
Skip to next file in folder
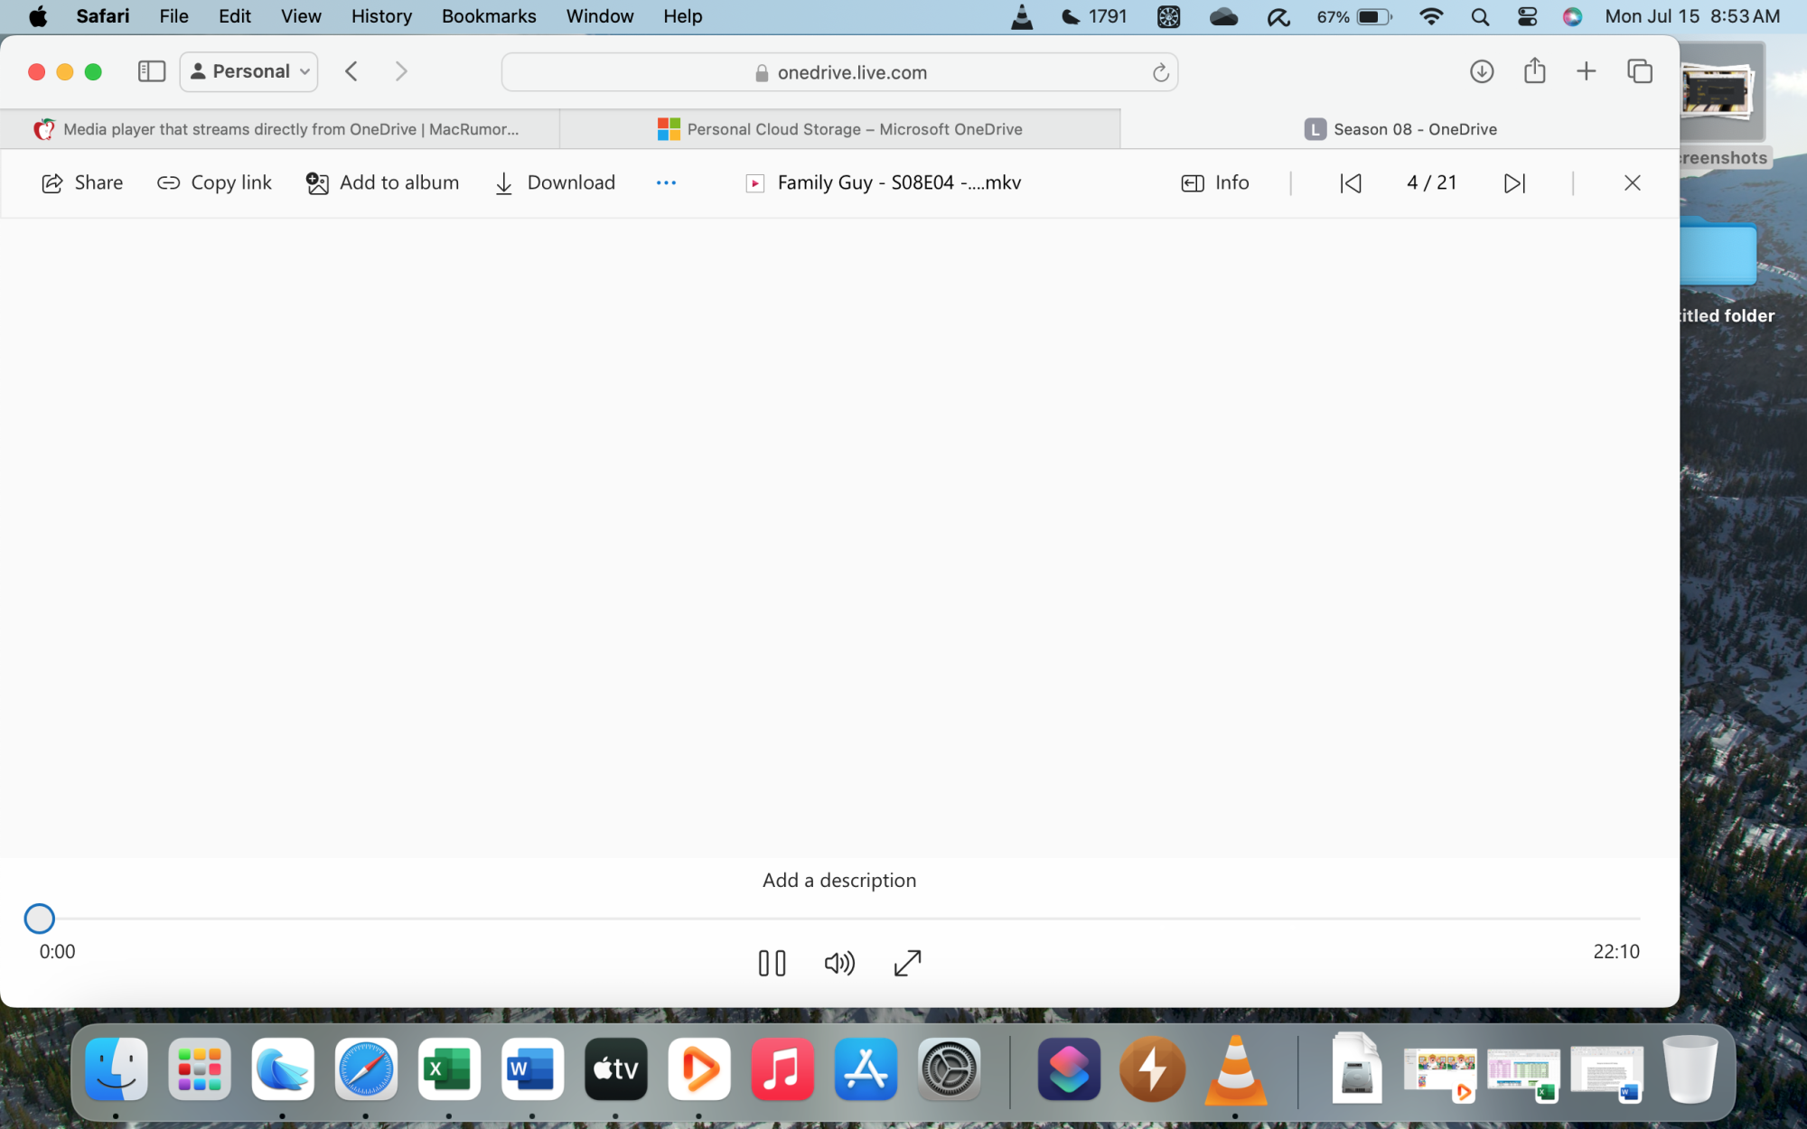(x=1514, y=183)
